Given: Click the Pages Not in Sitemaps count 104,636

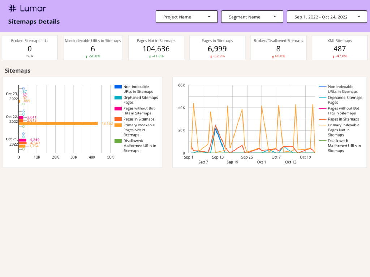Looking at the screenshot, I should tap(156, 48).
